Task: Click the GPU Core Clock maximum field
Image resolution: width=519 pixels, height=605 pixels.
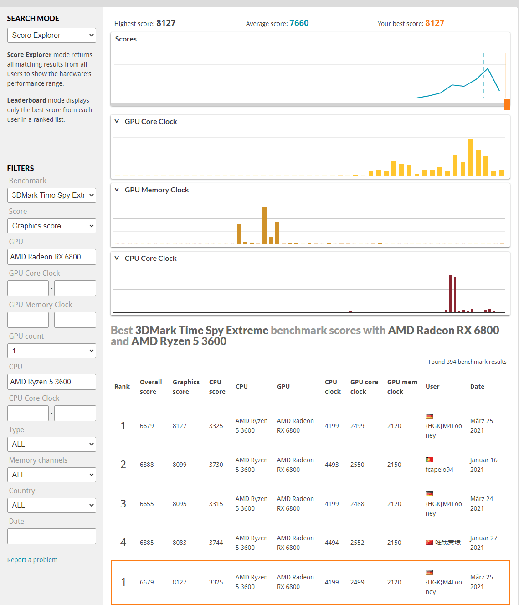Action: (x=75, y=288)
